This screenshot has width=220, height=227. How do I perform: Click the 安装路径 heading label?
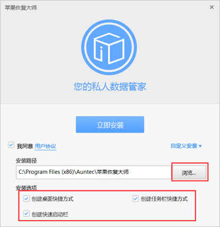point(26,161)
